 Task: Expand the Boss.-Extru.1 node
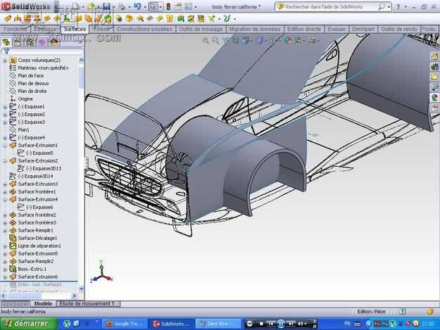4,269
